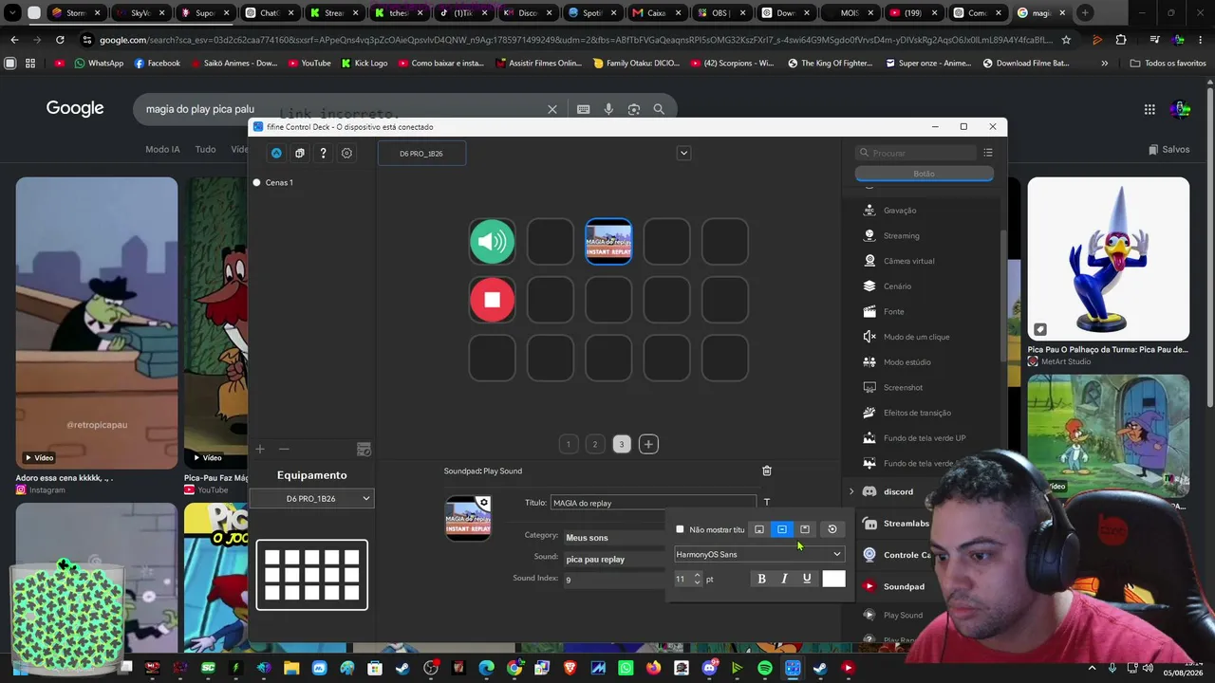Toggle the actions list view icon

tap(988, 153)
